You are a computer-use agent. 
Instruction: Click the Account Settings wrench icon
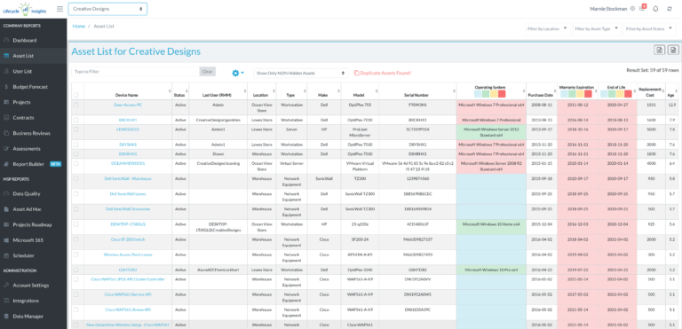point(6,286)
